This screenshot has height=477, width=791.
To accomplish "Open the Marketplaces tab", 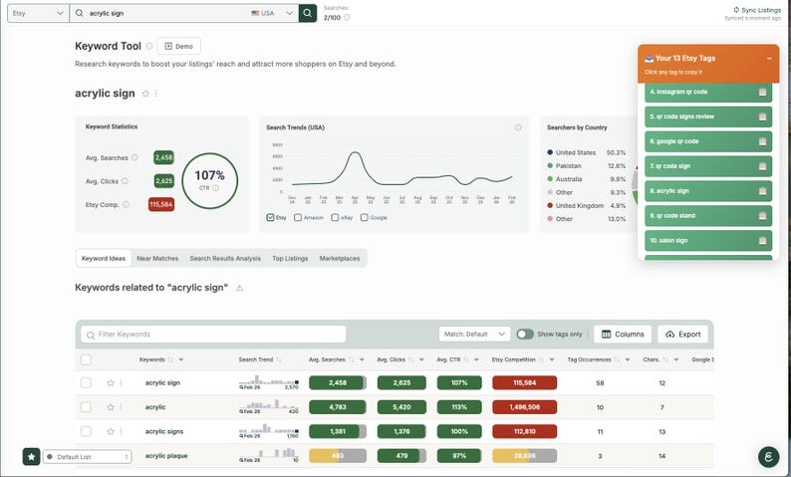I will (340, 258).
